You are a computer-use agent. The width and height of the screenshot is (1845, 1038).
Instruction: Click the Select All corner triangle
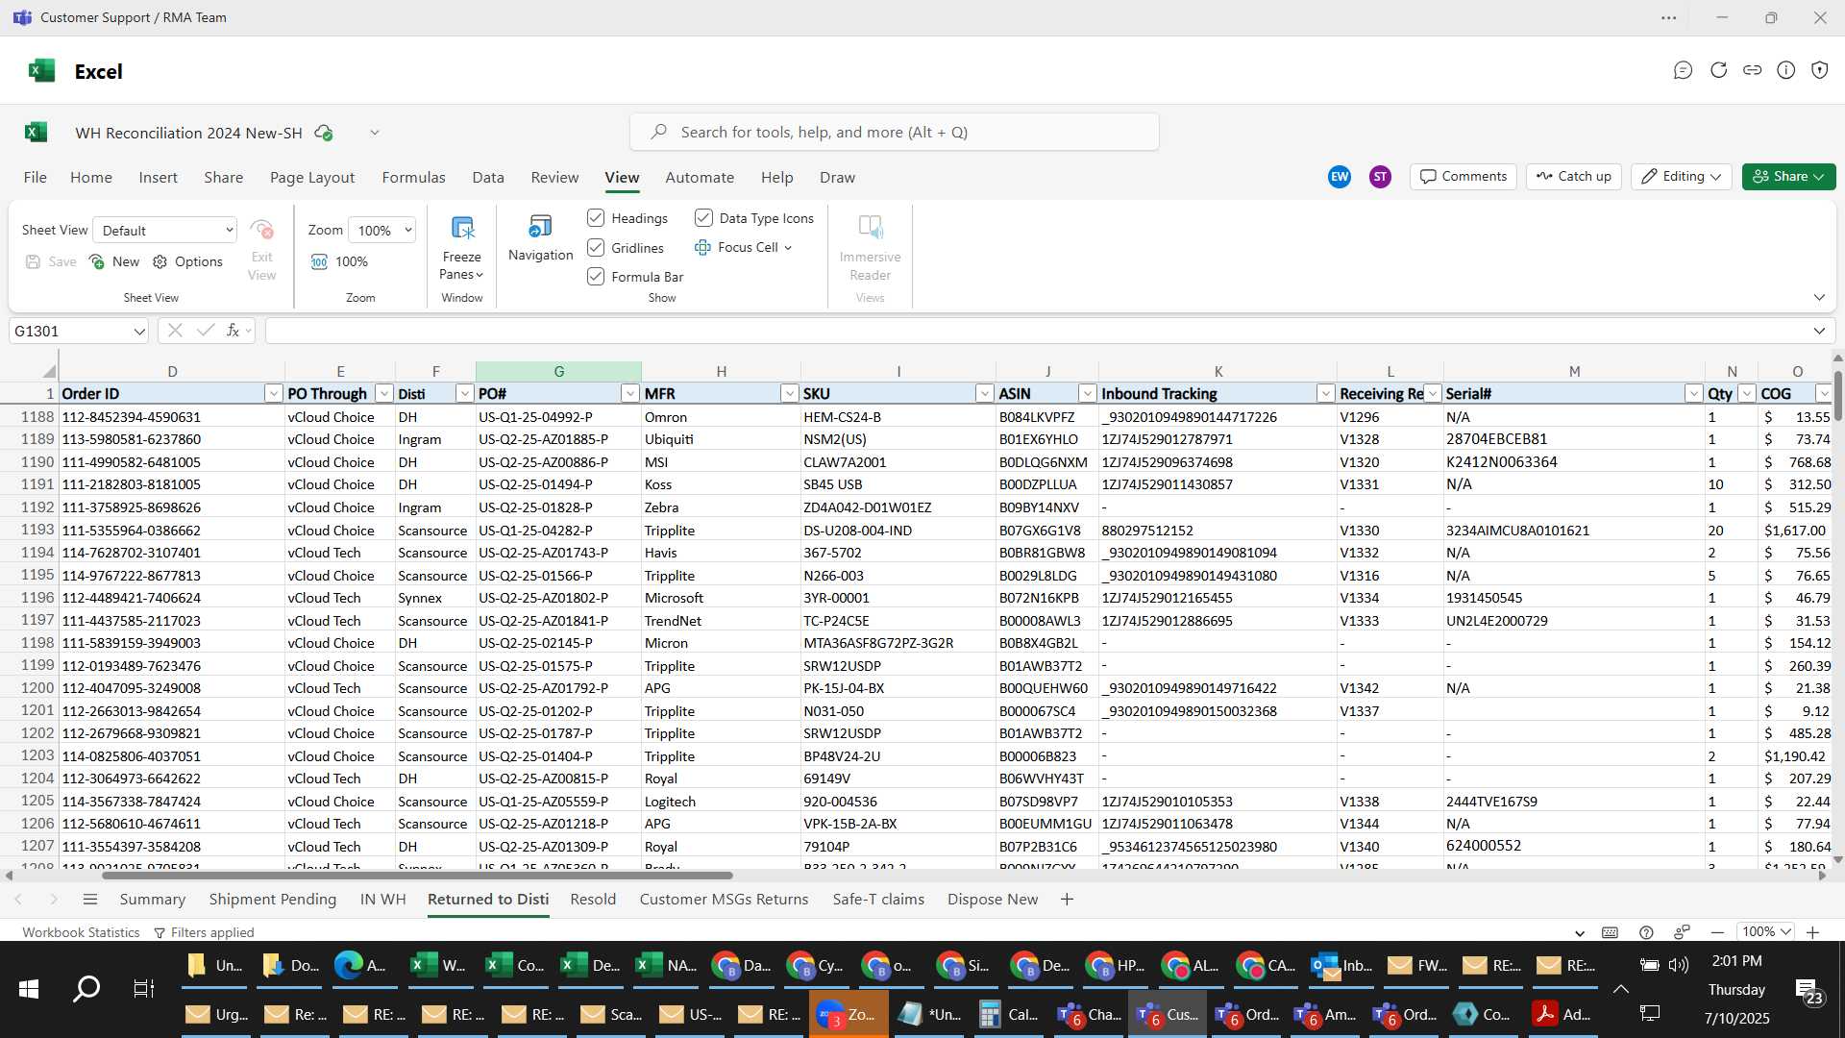pyautogui.click(x=49, y=371)
